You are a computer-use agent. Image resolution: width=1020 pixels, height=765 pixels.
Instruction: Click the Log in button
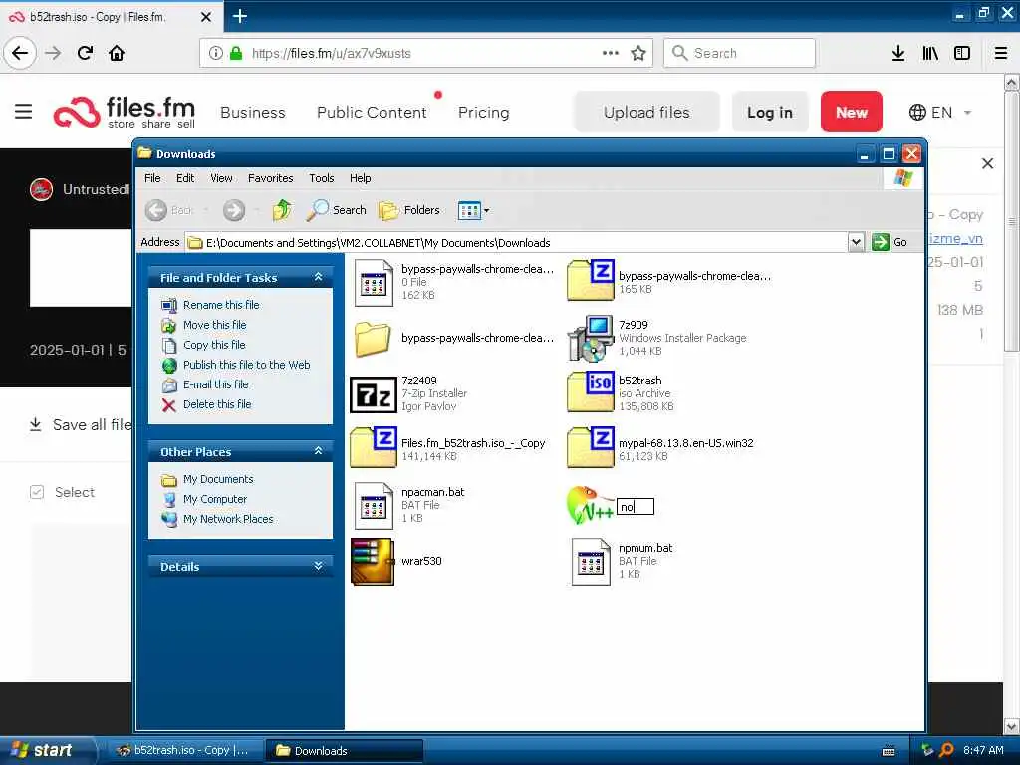pos(770,112)
